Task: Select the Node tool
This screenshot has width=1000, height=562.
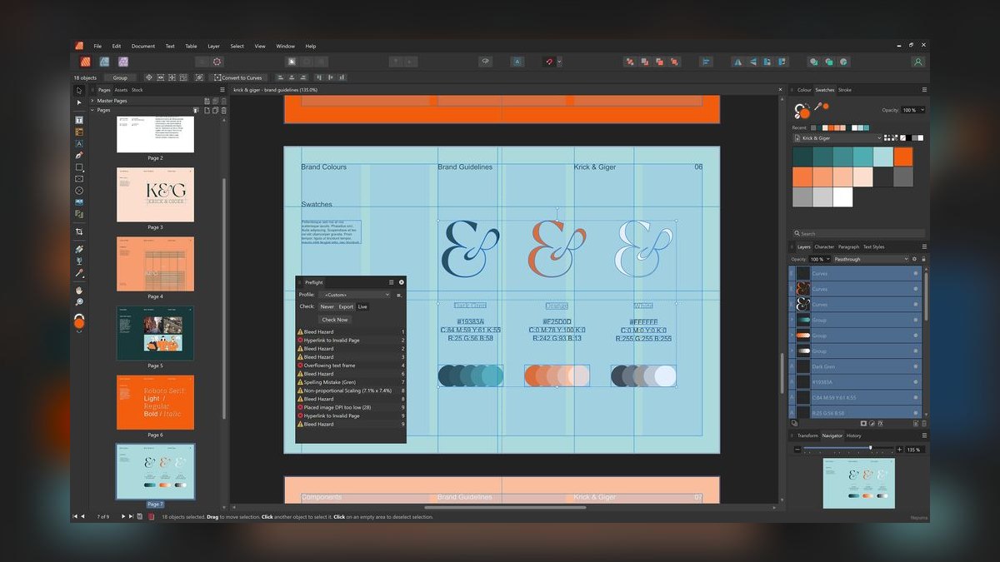Action: point(79,102)
